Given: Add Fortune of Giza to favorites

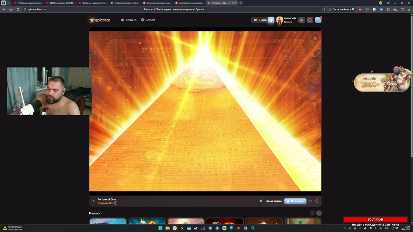Looking at the screenshot, I should 310,201.
